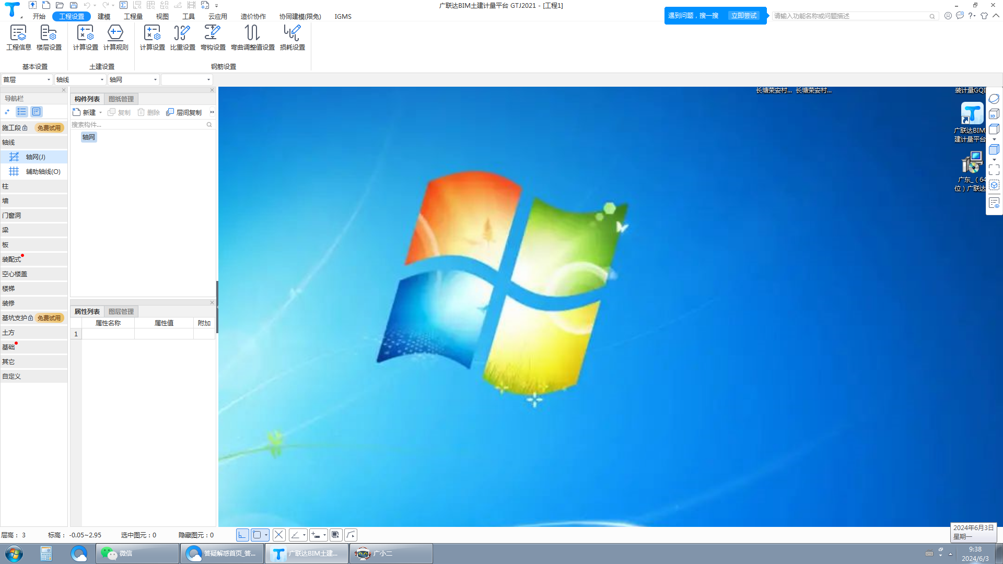Open 弯钩设置 hook settings
Image resolution: width=1003 pixels, height=564 pixels.
[213, 38]
